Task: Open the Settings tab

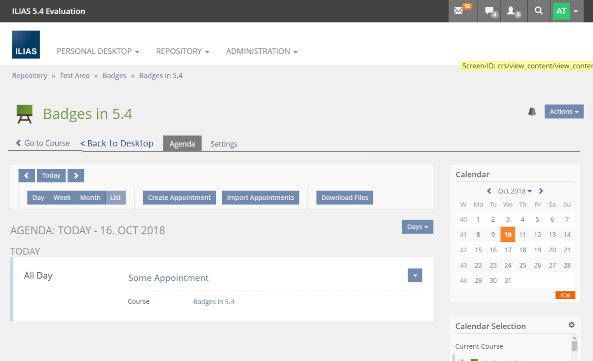Action: (224, 144)
